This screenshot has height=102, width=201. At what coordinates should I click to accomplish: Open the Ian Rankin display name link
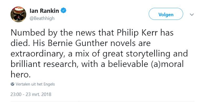(44, 11)
